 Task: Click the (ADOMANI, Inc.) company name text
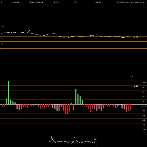click(123, 2)
